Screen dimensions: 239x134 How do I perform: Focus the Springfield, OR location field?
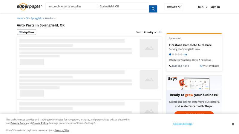(123, 6)
